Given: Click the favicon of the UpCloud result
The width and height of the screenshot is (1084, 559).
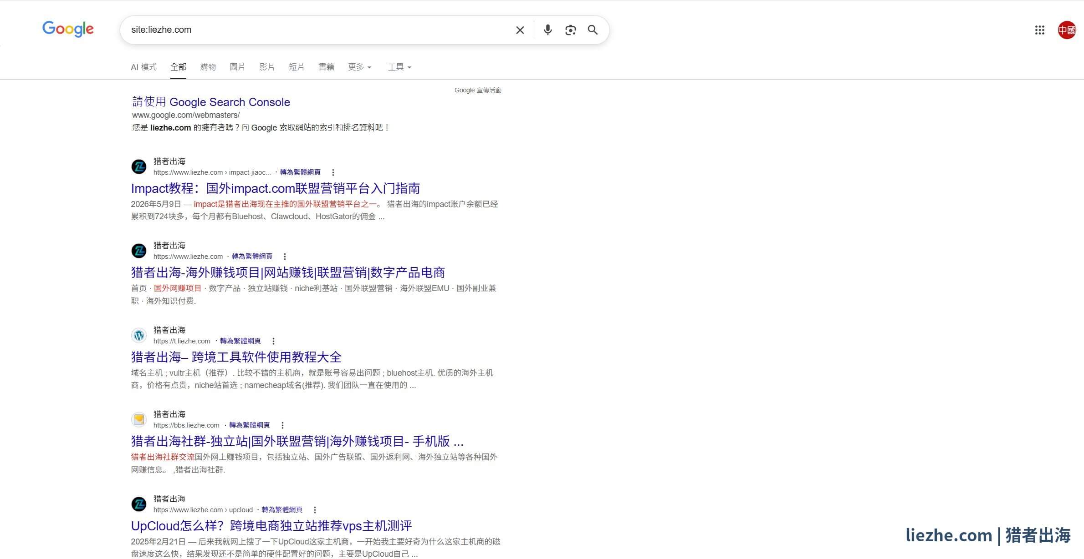Looking at the screenshot, I should tap(139, 504).
